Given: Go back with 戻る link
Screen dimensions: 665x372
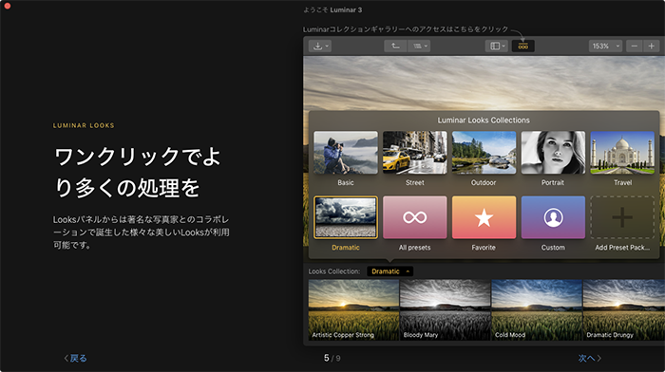Looking at the screenshot, I should point(75,358).
